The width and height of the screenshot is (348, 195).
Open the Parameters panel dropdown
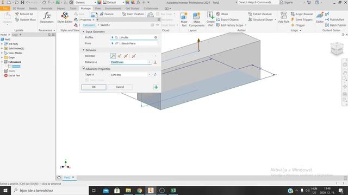pos(54,30)
